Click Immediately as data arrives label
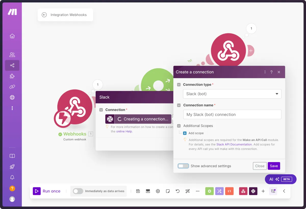The width and height of the screenshot is (306, 209). click(105, 191)
